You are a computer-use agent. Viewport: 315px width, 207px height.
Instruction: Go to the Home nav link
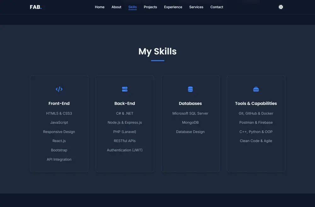pos(100,7)
